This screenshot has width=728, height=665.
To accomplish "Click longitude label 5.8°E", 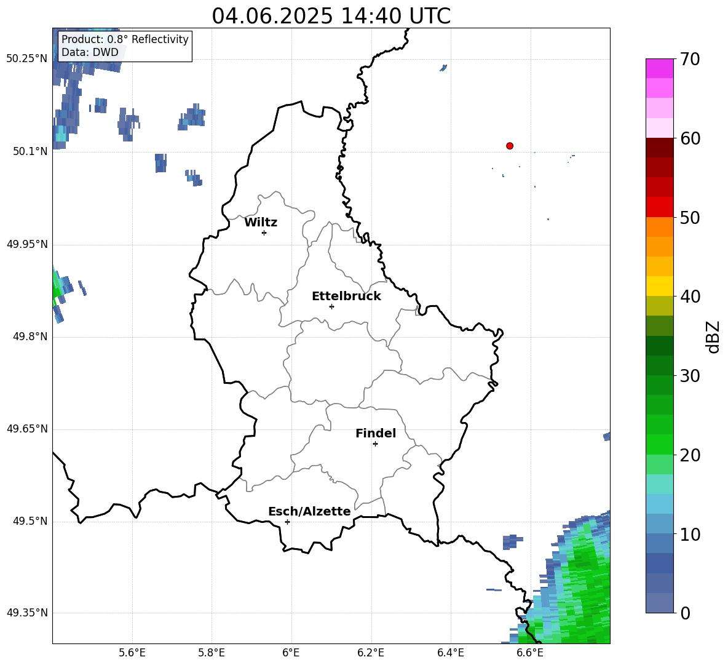I will tap(212, 653).
